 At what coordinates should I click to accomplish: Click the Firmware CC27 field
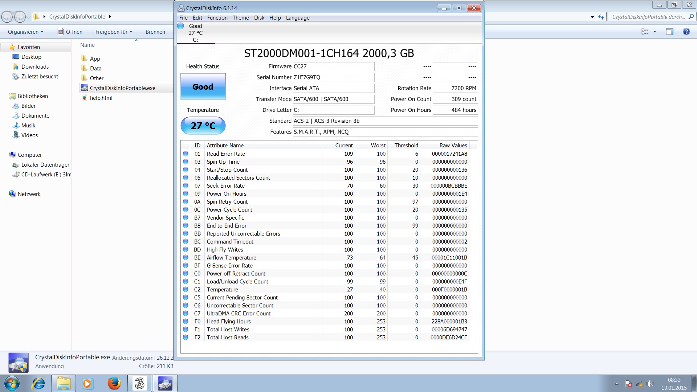coord(333,66)
